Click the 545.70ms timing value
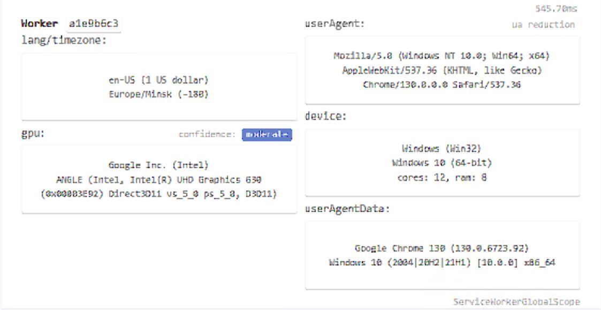 557,9
